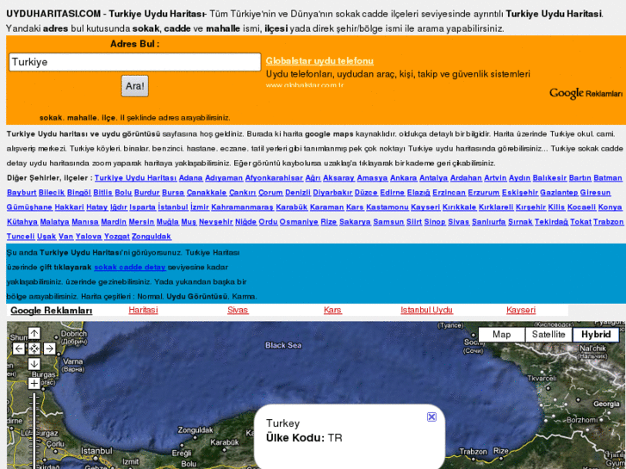Open Globalstar uydu telefonu ad link

click(x=319, y=61)
